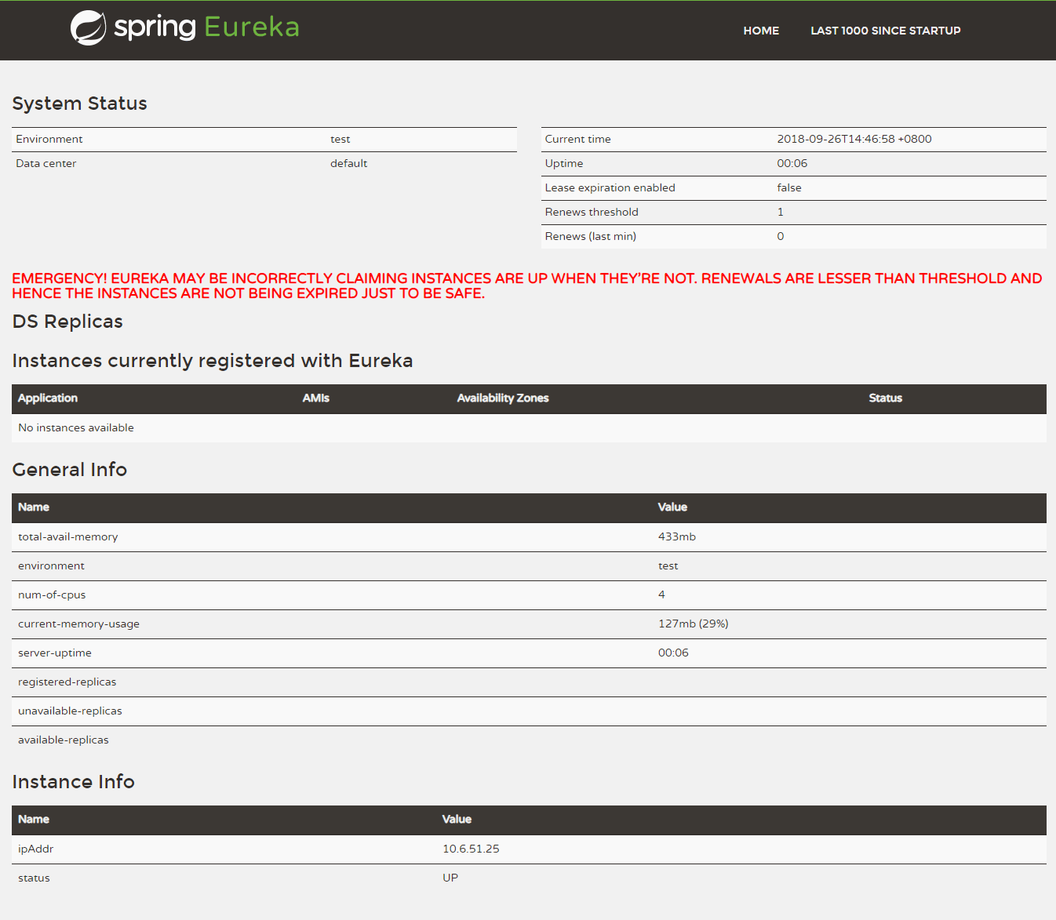
Task: Select the Current time label
Action: coord(577,139)
